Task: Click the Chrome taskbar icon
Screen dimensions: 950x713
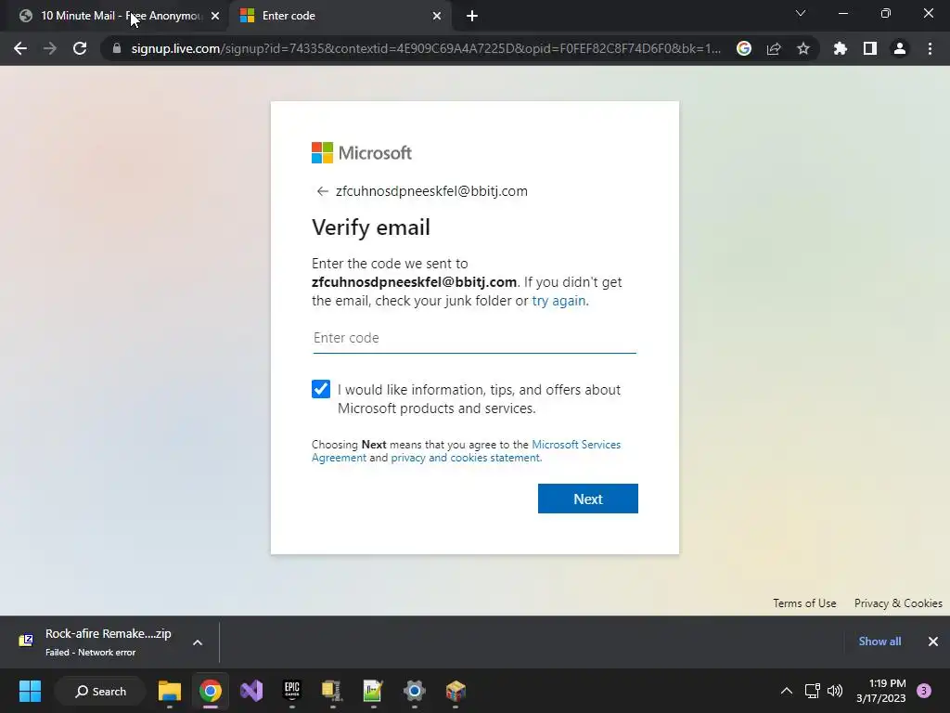Action: [211, 691]
